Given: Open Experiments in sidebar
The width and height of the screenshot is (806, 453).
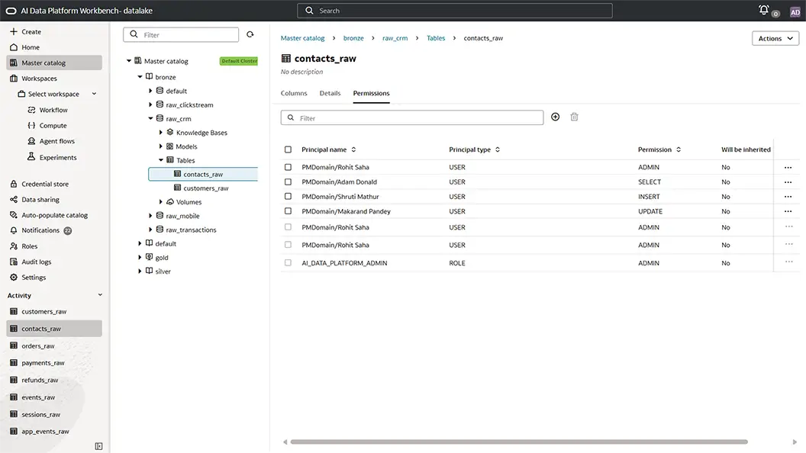Looking at the screenshot, I should click(x=57, y=158).
